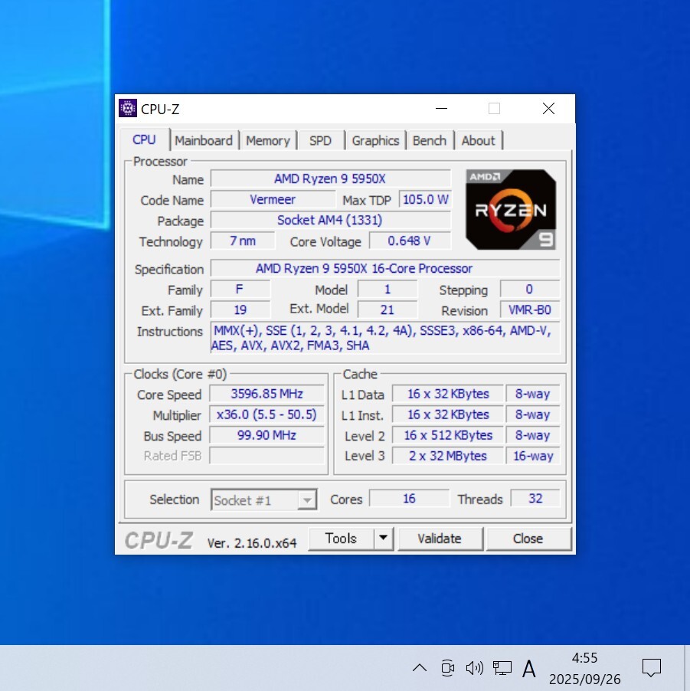Click the Tools button
The height and width of the screenshot is (691, 690).
[341, 539]
